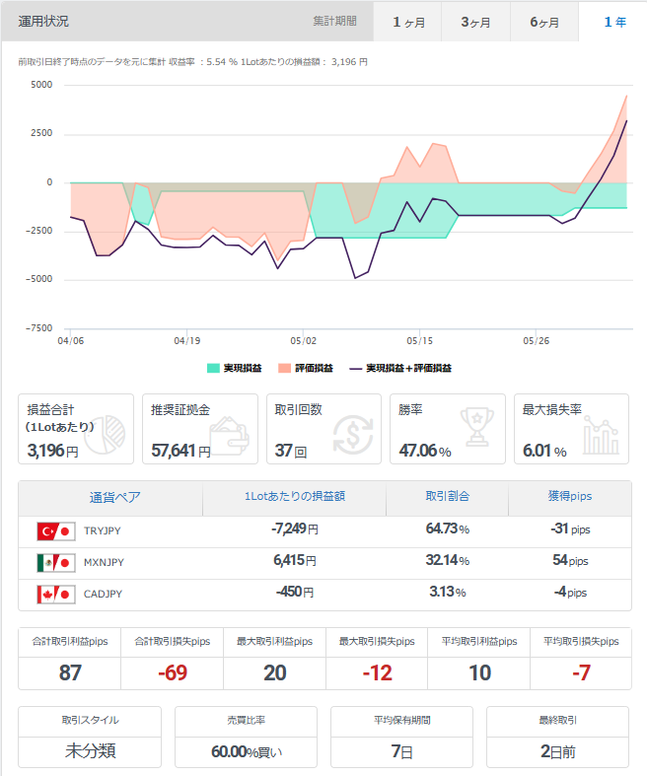647x776 pixels.
Task: Click the 87 total profit pips value
Action: [x=70, y=673]
